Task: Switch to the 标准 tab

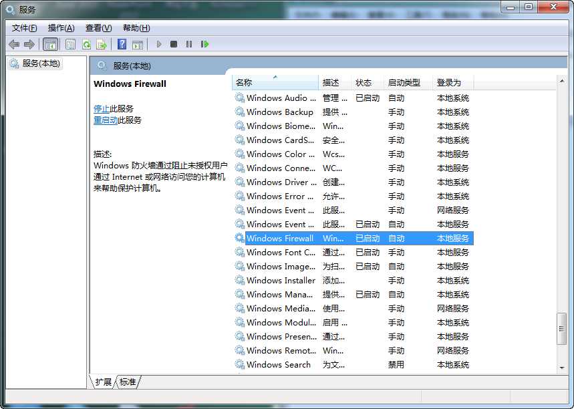Action: click(x=128, y=382)
